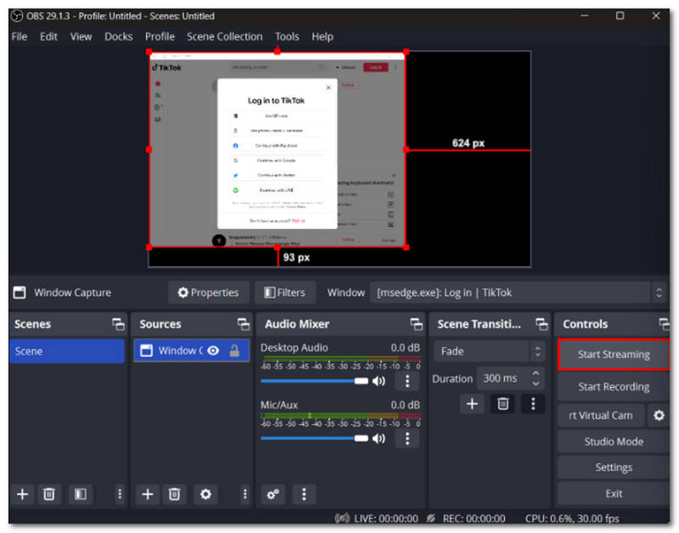Image resolution: width=679 pixels, height=533 pixels.
Task: Undock the Scene Transitions panel
Action: (x=542, y=324)
